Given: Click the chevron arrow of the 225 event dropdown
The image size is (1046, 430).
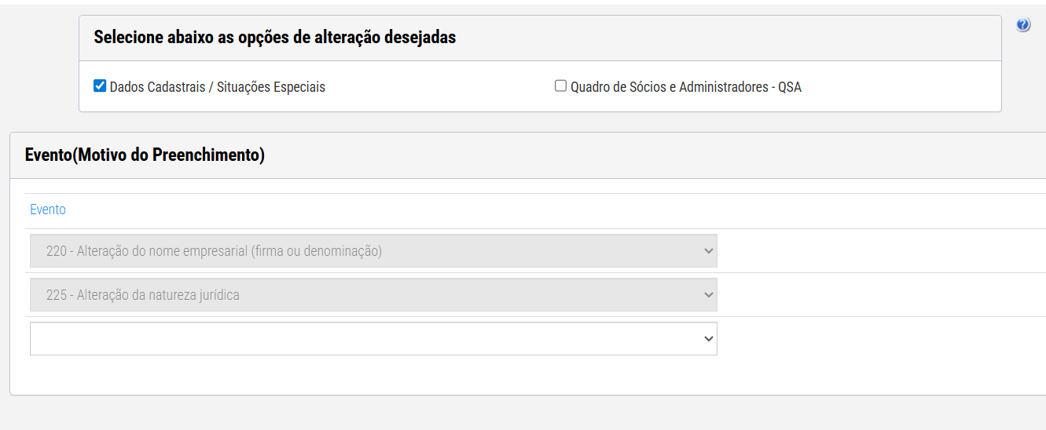Looking at the screenshot, I should pos(708,295).
